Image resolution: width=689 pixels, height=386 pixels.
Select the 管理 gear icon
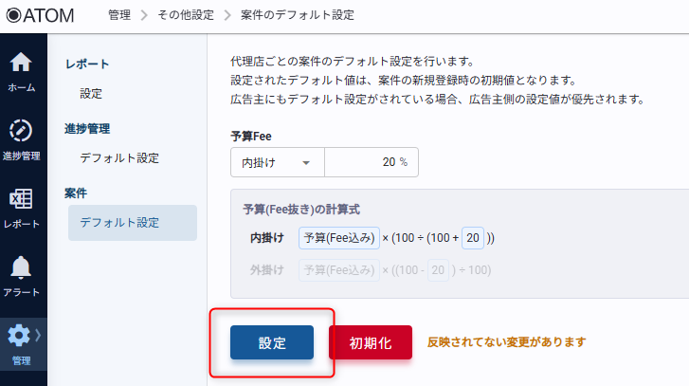tap(19, 335)
